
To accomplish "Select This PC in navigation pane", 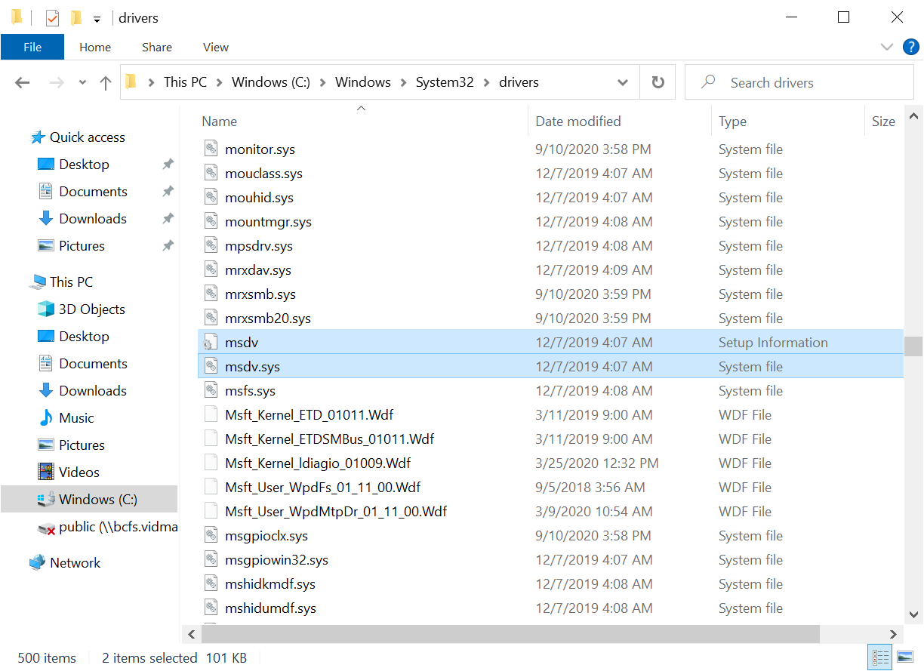I will pos(71,282).
